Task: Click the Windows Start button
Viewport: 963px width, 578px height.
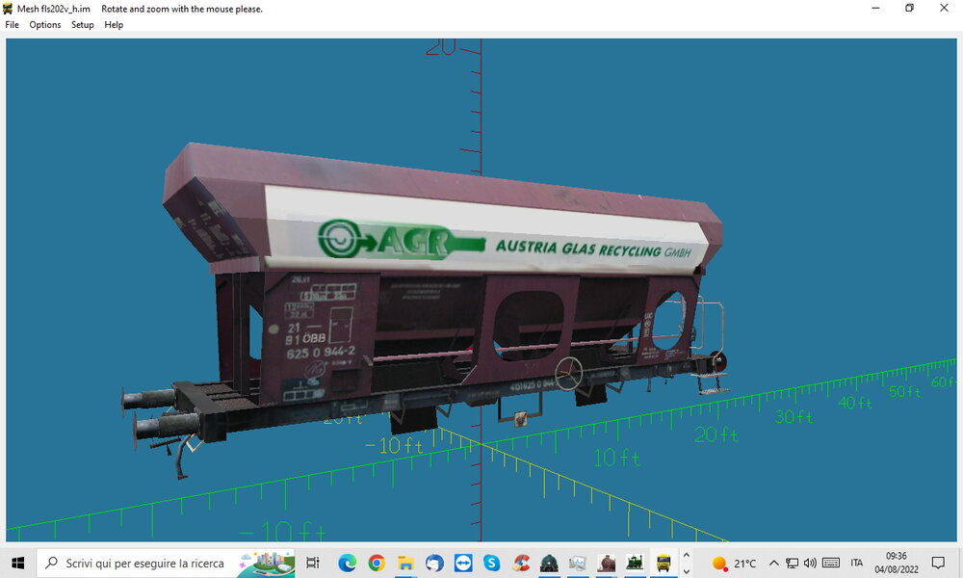Action: point(17,563)
